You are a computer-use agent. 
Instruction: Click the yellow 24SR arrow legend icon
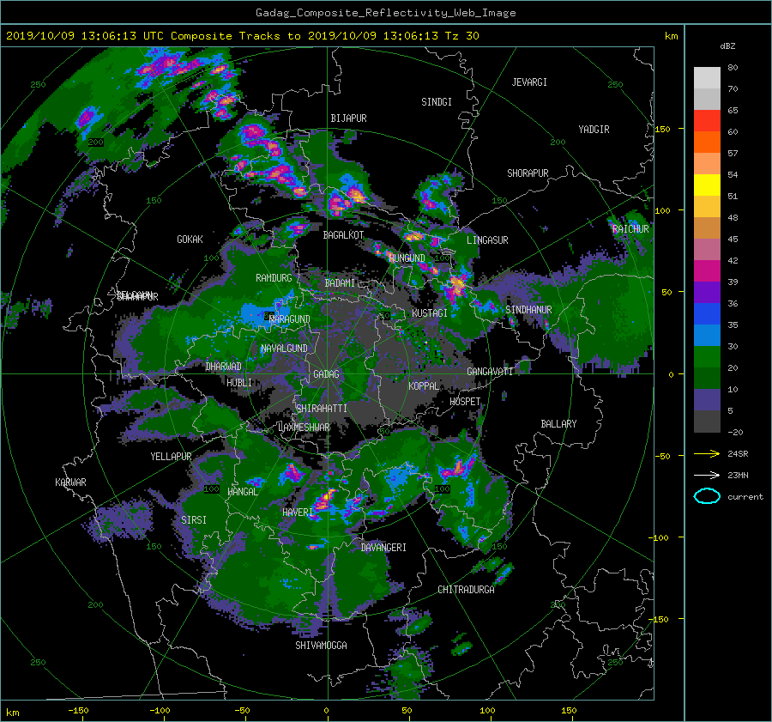pyautogui.click(x=707, y=453)
